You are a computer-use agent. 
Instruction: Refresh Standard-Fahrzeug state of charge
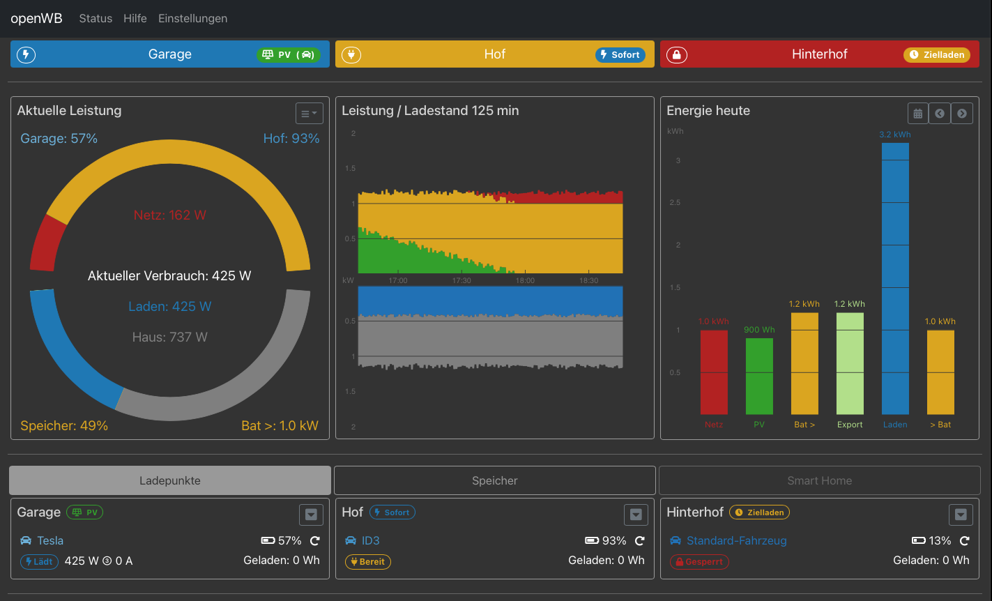click(x=965, y=540)
